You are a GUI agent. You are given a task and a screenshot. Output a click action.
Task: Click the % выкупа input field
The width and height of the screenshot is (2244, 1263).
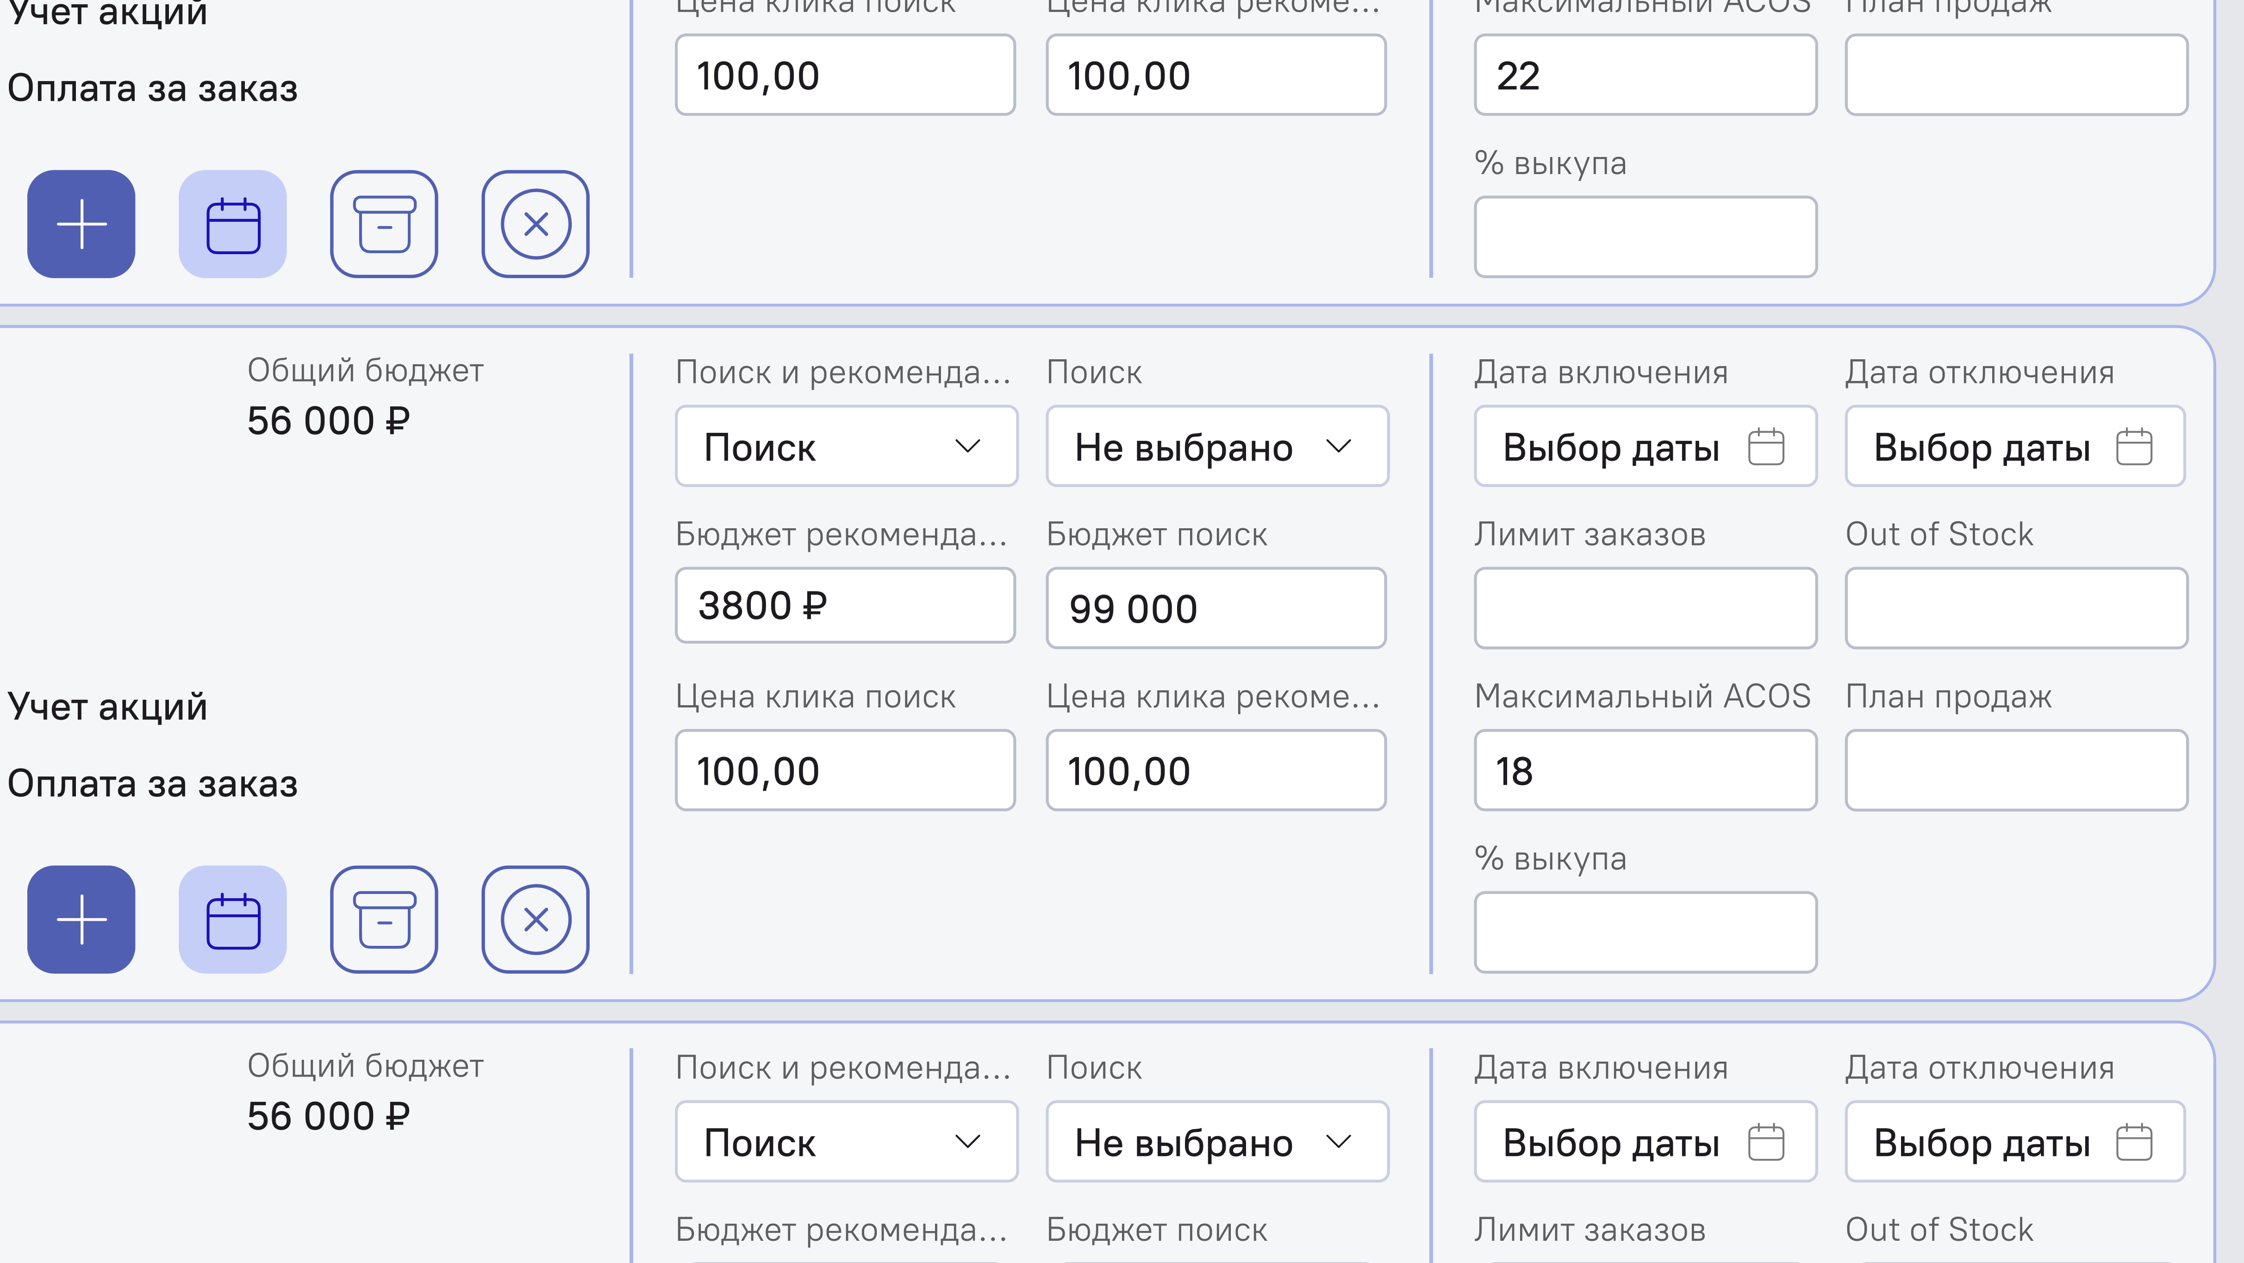point(1645,932)
